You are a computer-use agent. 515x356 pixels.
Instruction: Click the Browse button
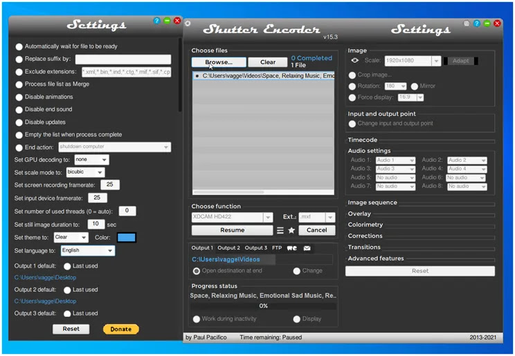point(219,62)
